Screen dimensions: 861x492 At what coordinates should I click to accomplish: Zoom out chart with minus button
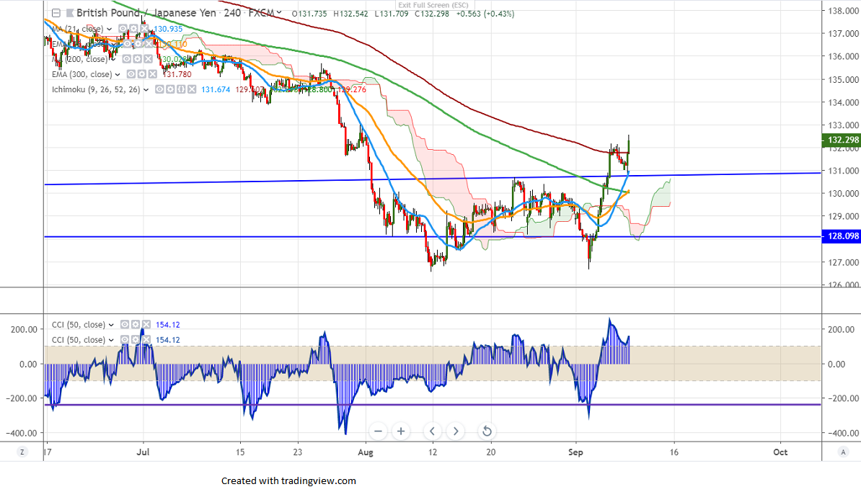(378, 431)
